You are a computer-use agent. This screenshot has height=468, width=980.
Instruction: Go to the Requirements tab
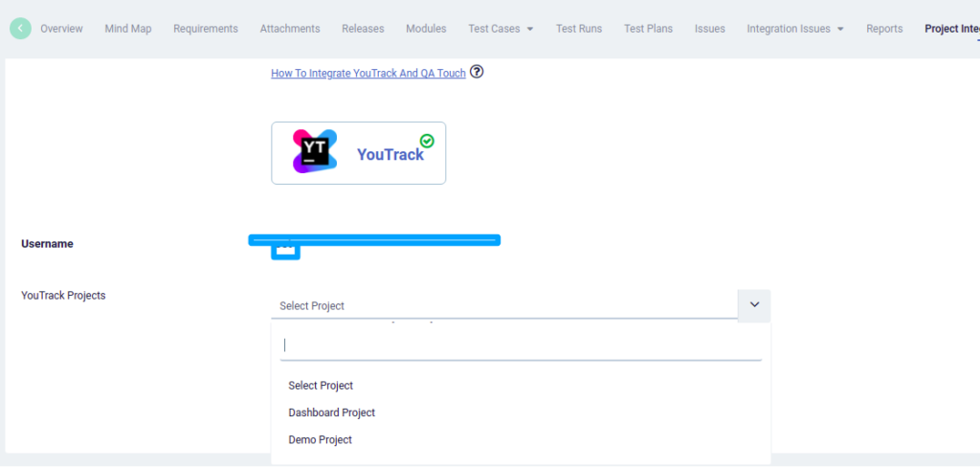click(x=206, y=29)
